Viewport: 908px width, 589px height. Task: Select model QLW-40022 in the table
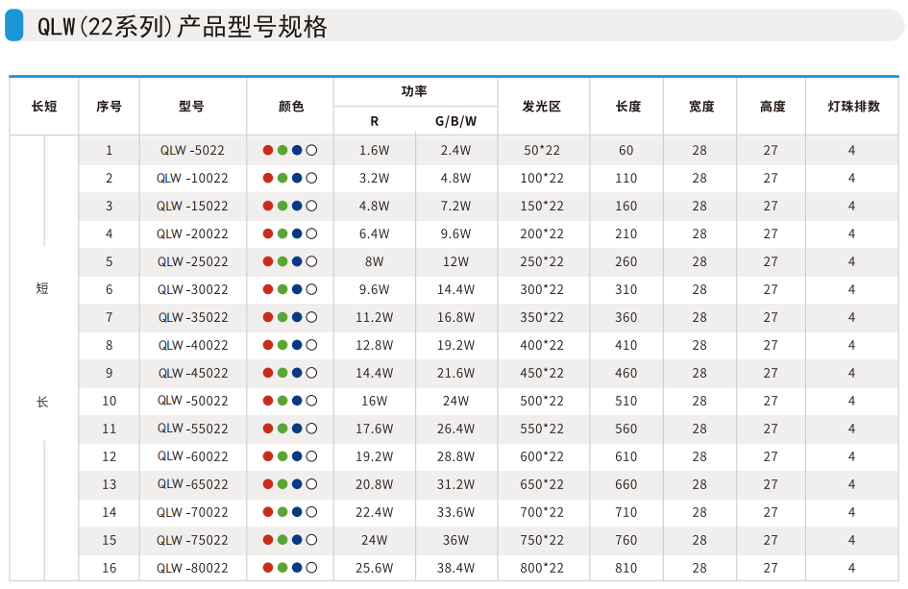pyautogui.click(x=193, y=346)
